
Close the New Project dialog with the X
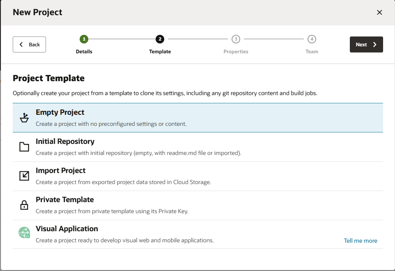click(x=379, y=12)
